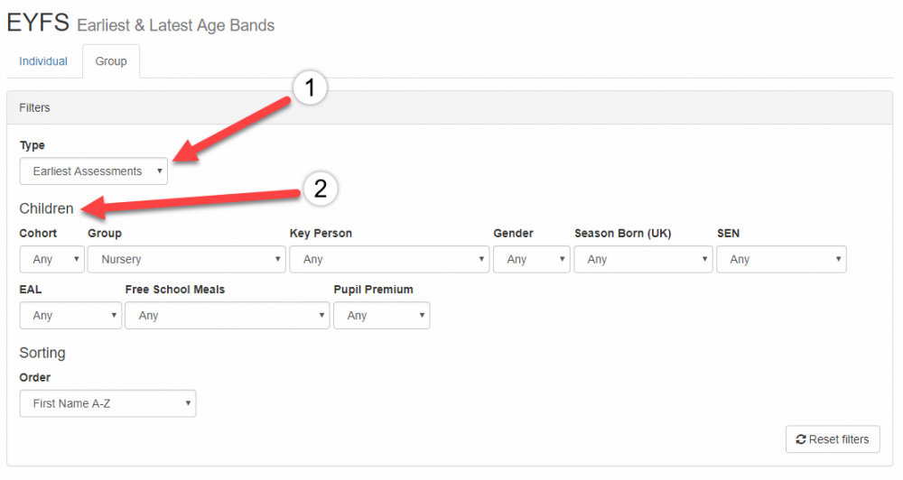Expand the Season Born (UK) dropdown
This screenshot has width=903, height=480.
click(x=643, y=259)
